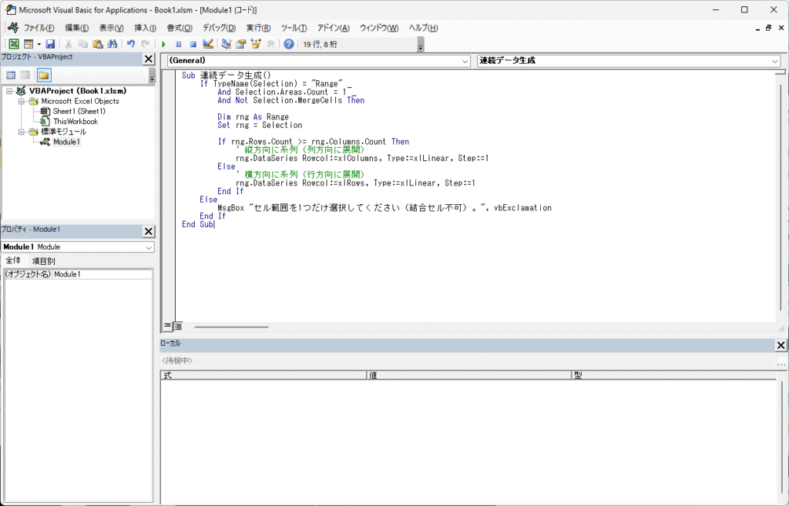Run the macro with the green play icon

coord(163,45)
